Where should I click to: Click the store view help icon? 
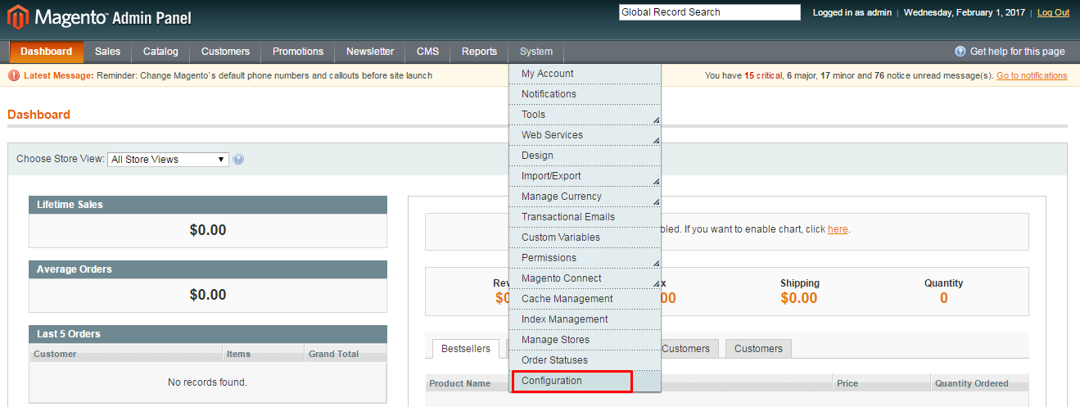[238, 160]
